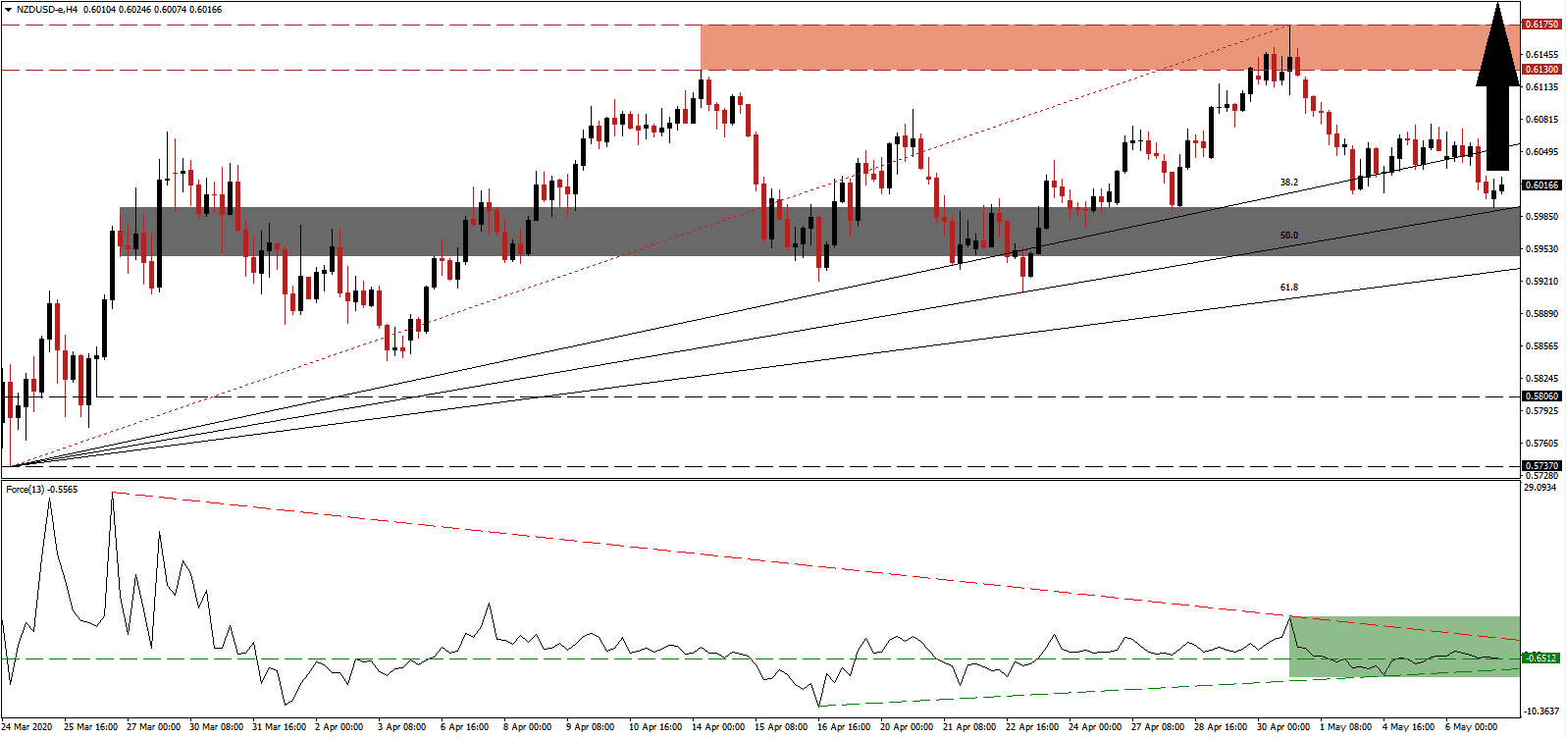Select the 0.57370 support level label
The width and height of the screenshot is (1566, 738).
pyautogui.click(x=1540, y=466)
